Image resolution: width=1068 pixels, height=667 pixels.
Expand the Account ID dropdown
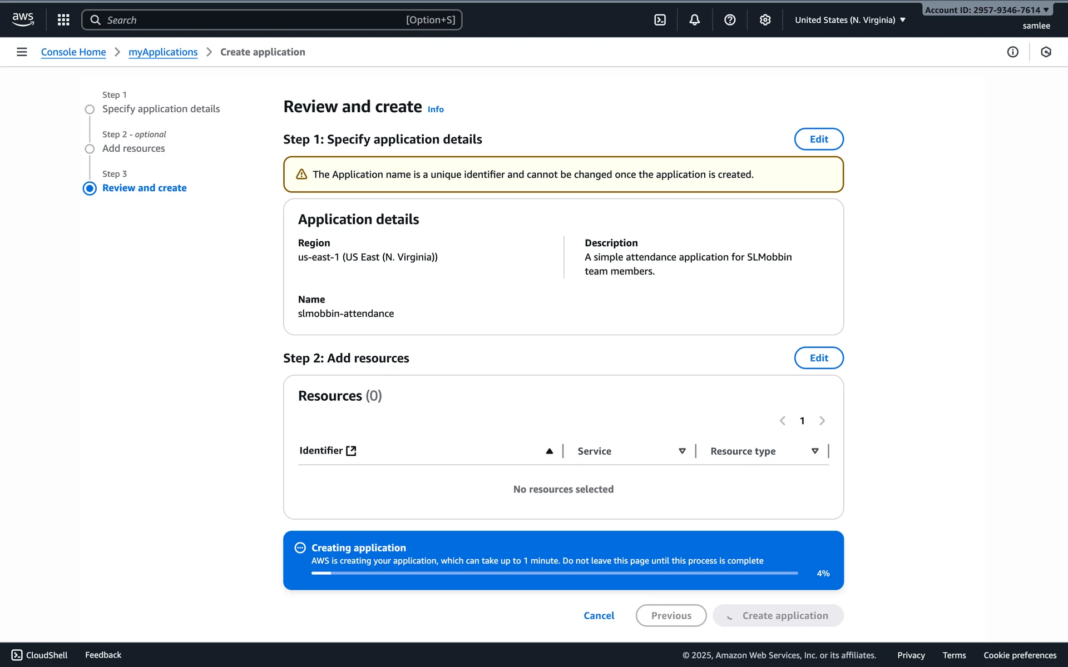coord(987,10)
